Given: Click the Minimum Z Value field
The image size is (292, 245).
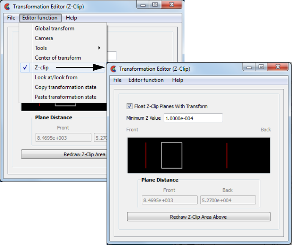Looking at the screenshot, I should coord(193,118).
